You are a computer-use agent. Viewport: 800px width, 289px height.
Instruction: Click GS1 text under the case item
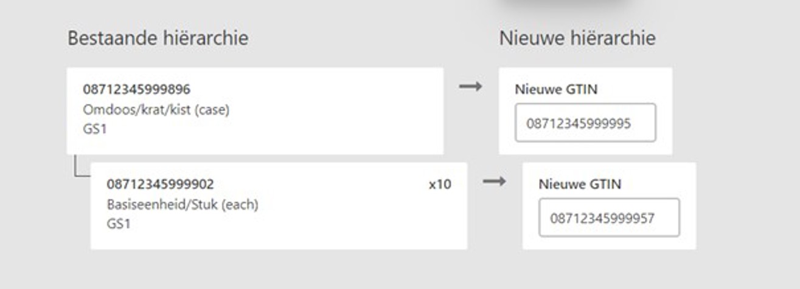[x=95, y=129]
